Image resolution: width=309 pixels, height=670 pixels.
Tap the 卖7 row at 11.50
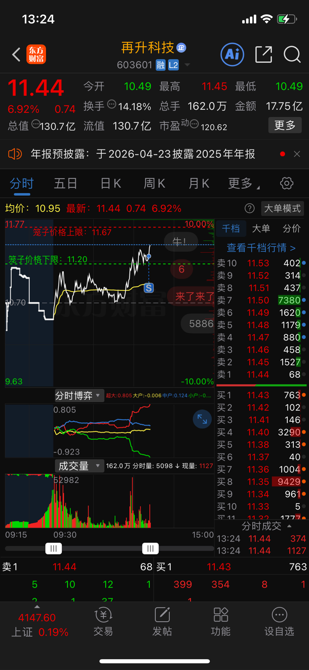262,300
